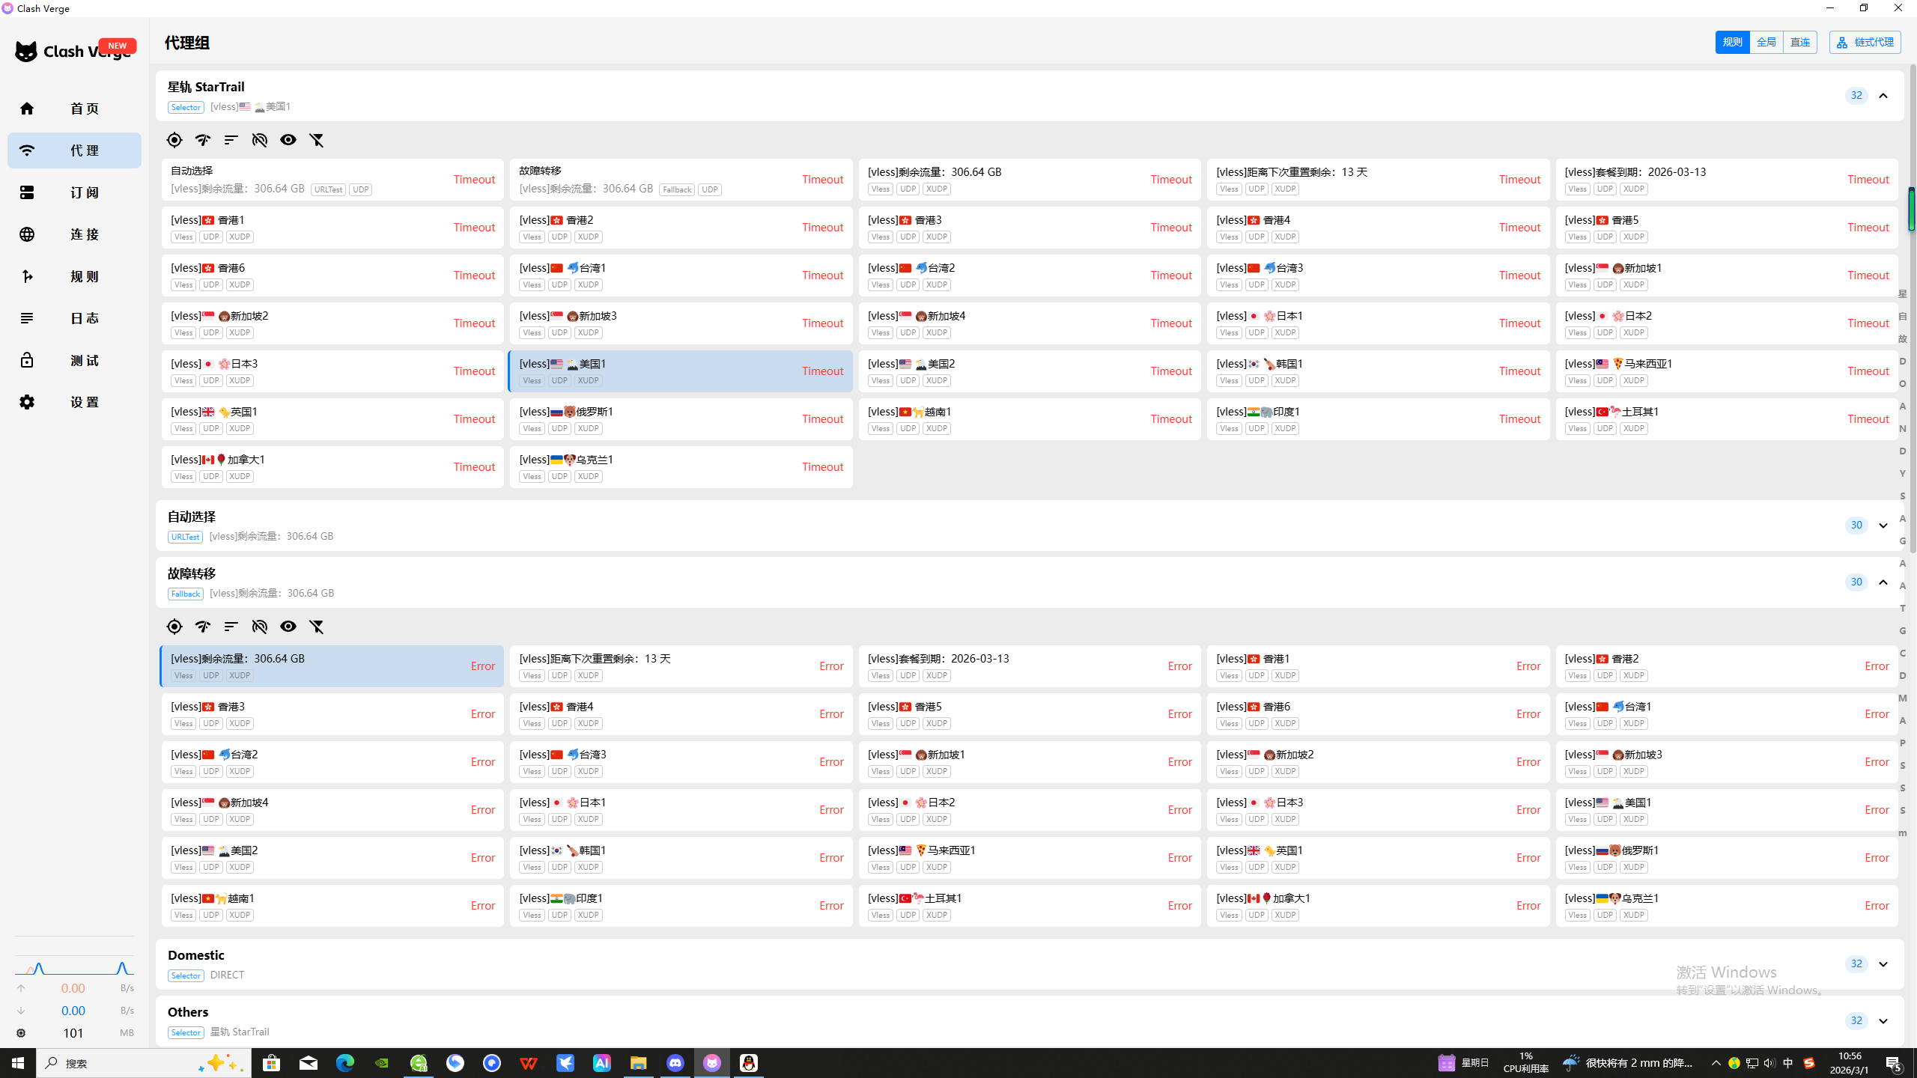
Task: Open 链式代理 chain proxy button
Action: click(1865, 43)
